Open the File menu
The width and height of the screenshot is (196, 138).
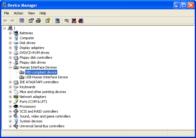6,13
